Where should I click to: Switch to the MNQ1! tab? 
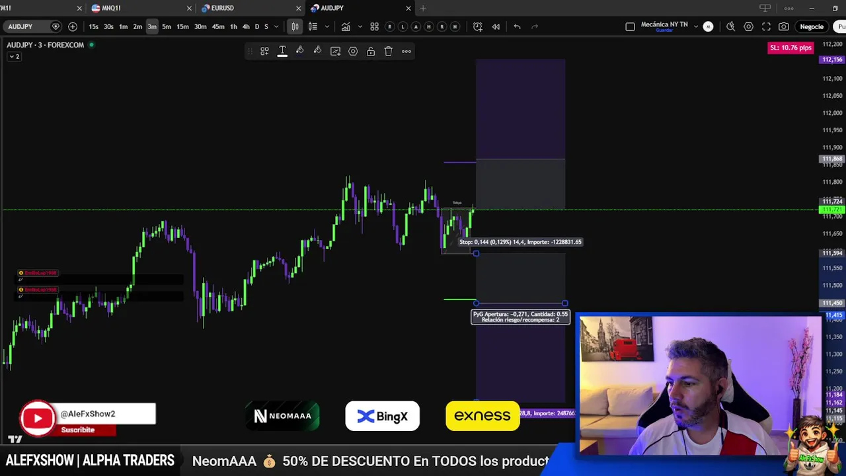(x=111, y=8)
